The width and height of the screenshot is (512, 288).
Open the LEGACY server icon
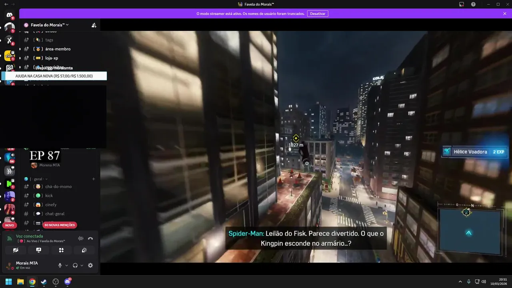click(x=10, y=170)
